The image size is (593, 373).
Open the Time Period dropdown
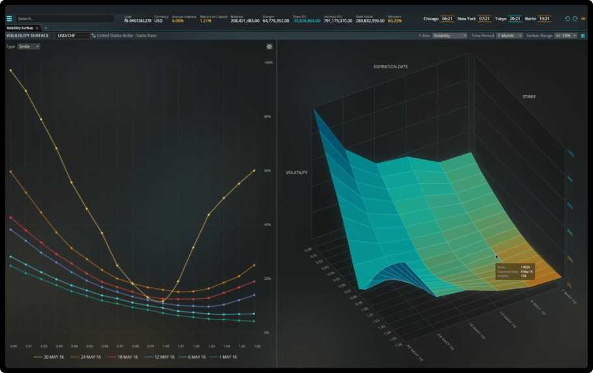tap(509, 36)
